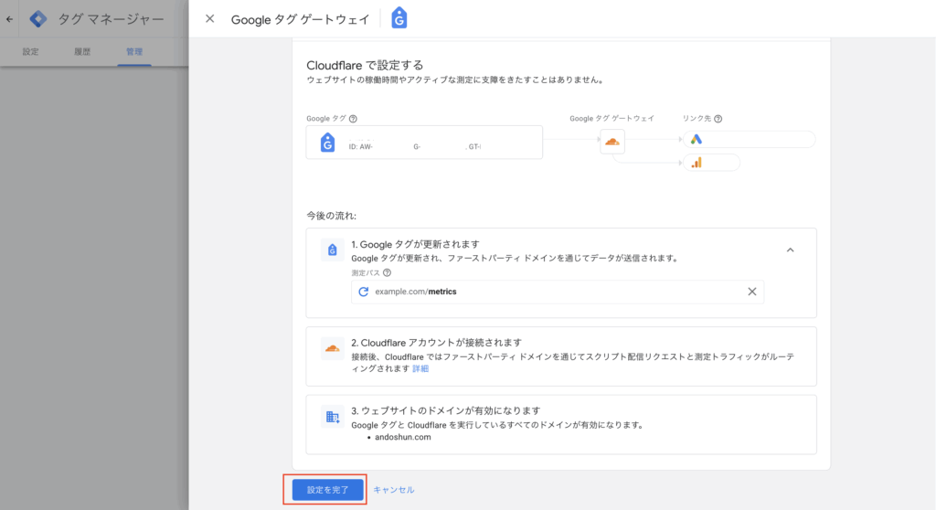Click the andoshun.com domain text

pos(403,437)
